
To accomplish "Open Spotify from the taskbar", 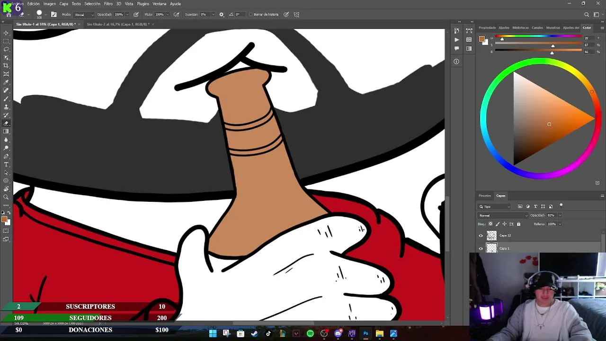I will pos(310,333).
